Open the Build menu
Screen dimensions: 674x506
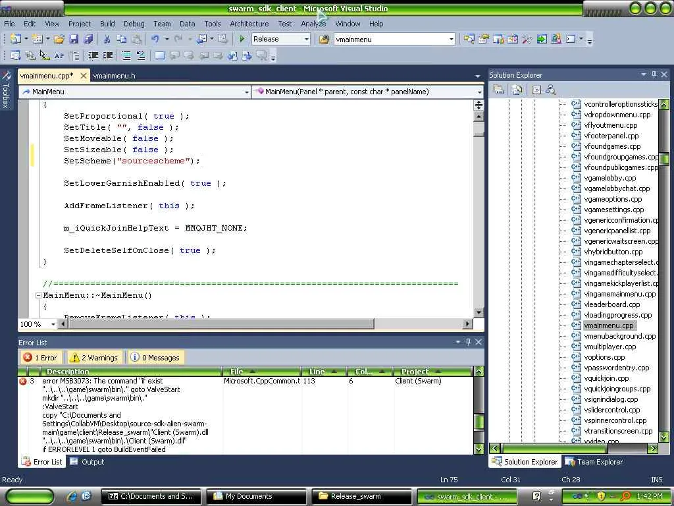[x=107, y=24]
